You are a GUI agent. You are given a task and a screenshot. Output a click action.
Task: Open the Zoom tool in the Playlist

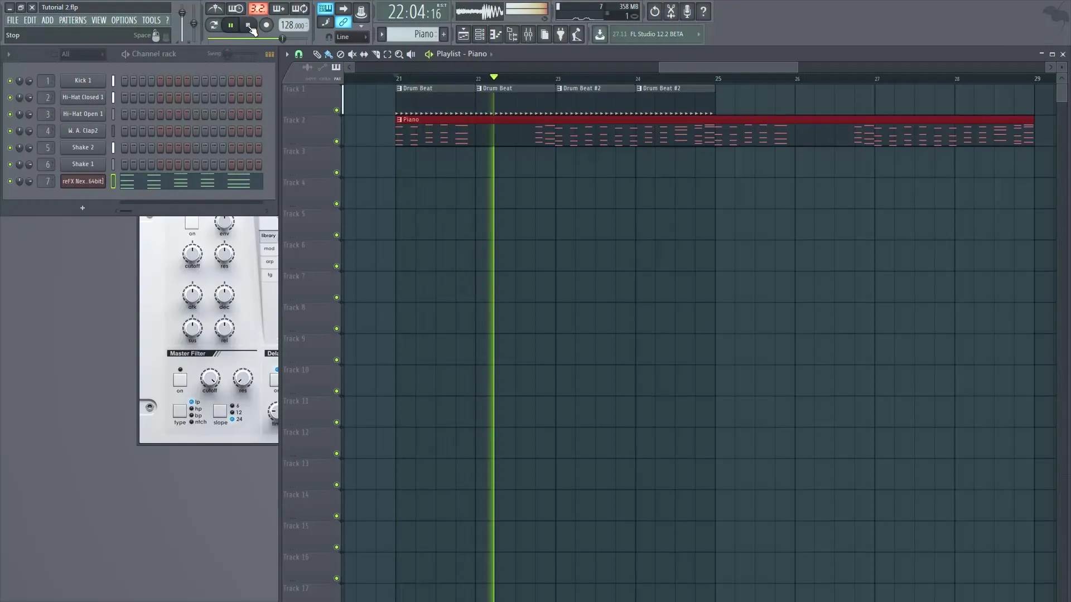[x=399, y=54]
